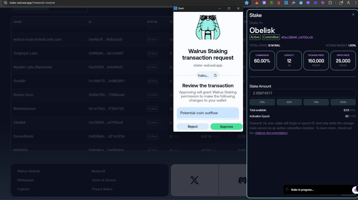The height and width of the screenshot is (200, 358).
Task: Open the green circular extension icon
Action: click(x=271, y=3)
